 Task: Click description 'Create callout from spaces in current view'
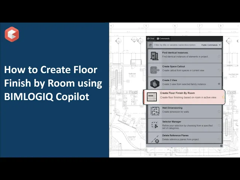[x=183, y=70]
